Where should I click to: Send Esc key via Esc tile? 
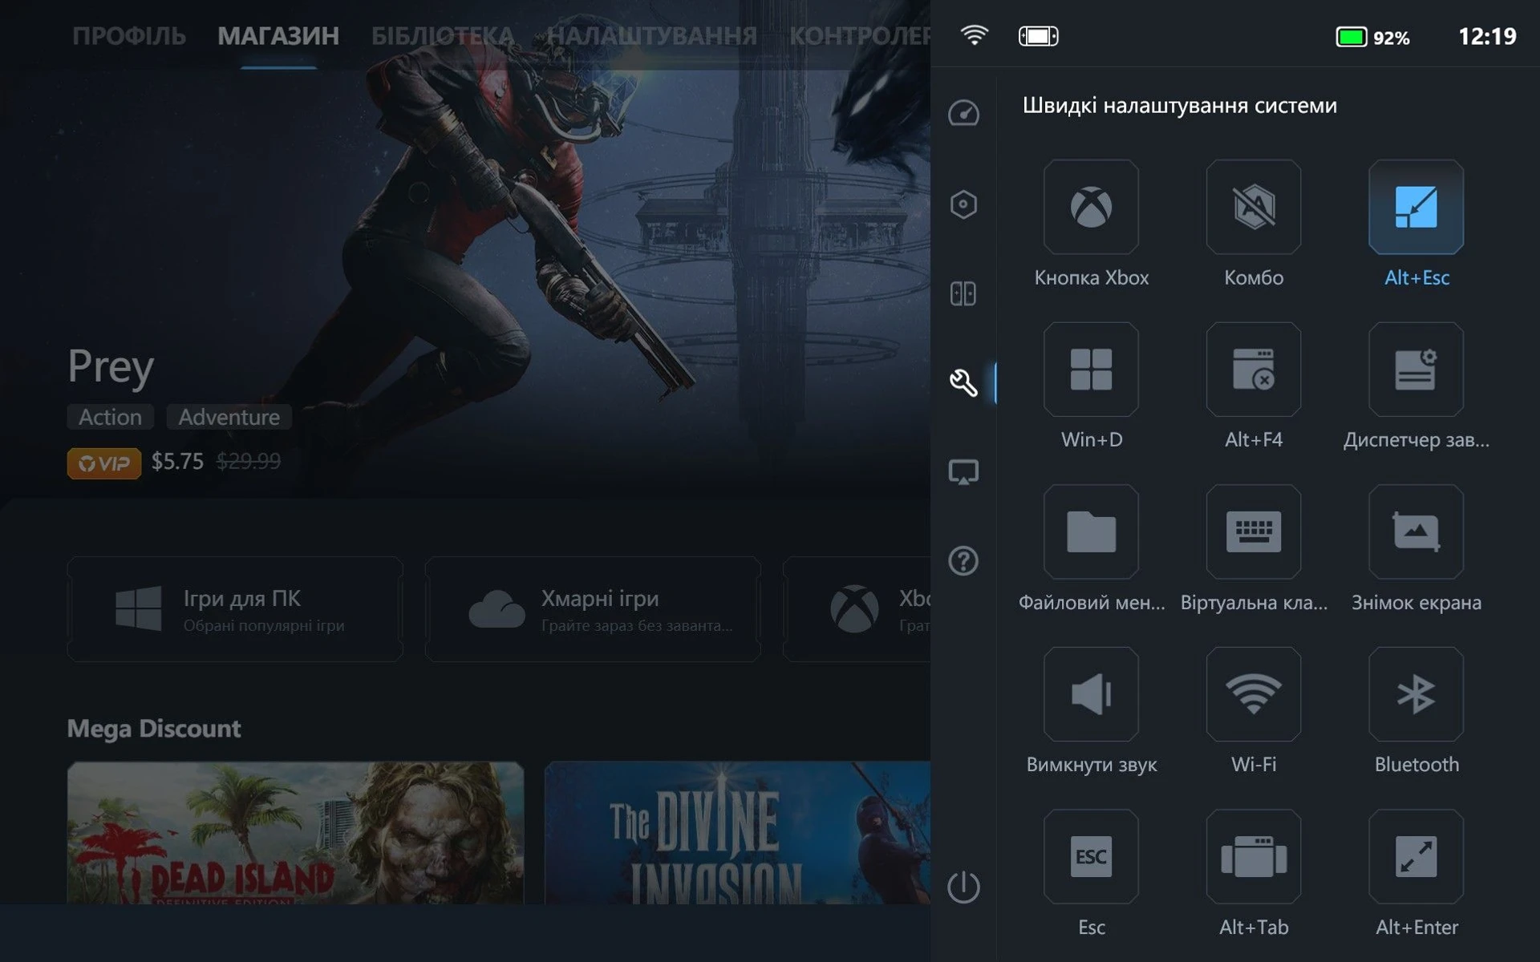pyautogui.click(x=1091, y=856)
